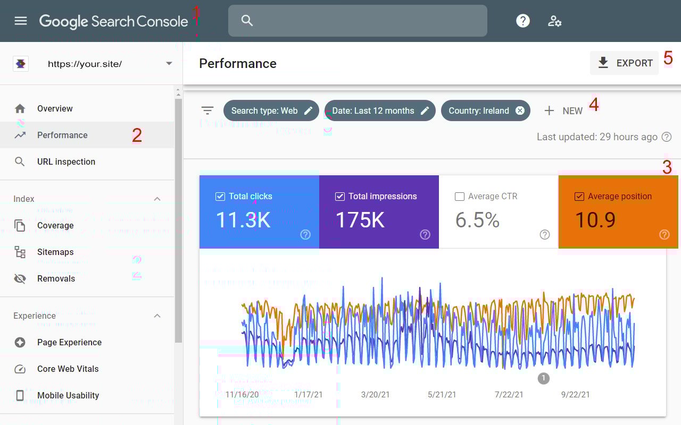Collapse the Experience section

click(x=157, y=316)
